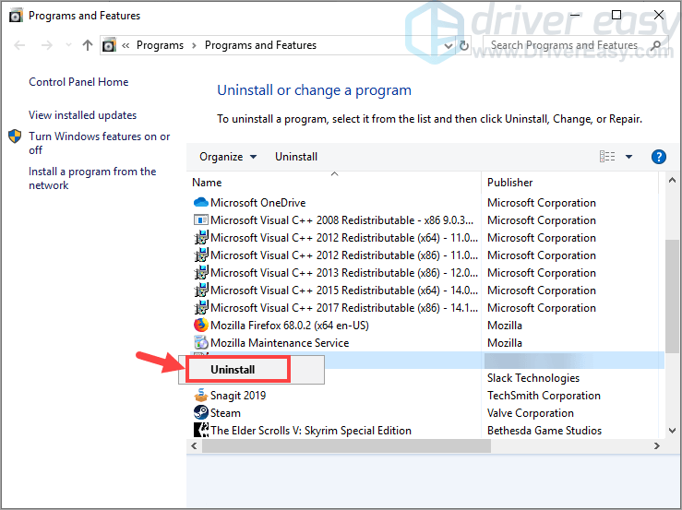
Task: Click the vertical scrollbar down arrow
Action: (x=672, y=431)
